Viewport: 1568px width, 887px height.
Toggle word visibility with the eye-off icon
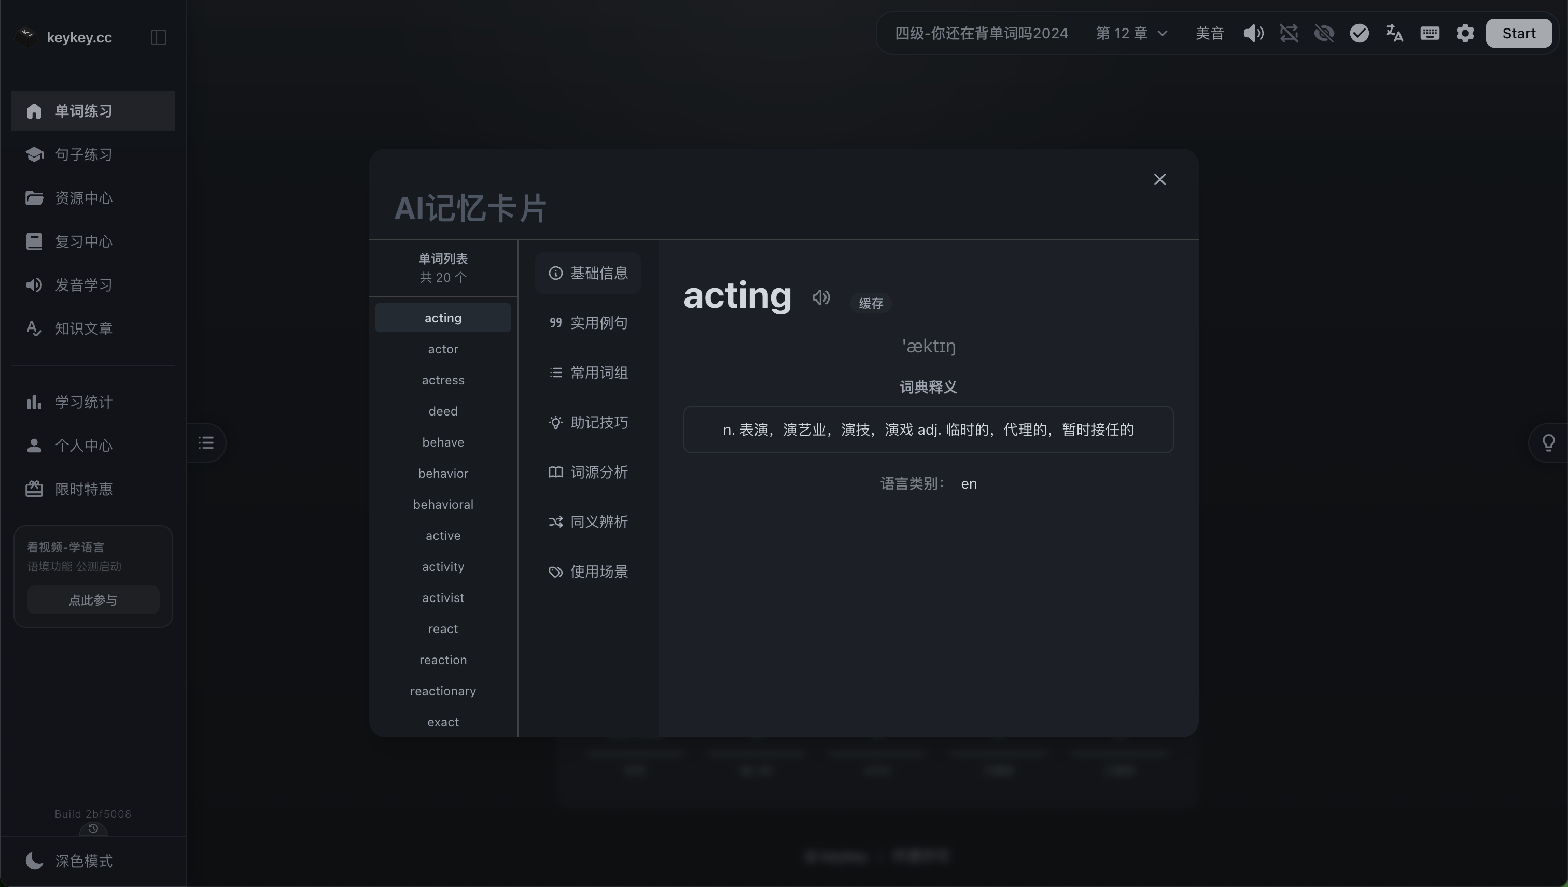(1324, 33)
